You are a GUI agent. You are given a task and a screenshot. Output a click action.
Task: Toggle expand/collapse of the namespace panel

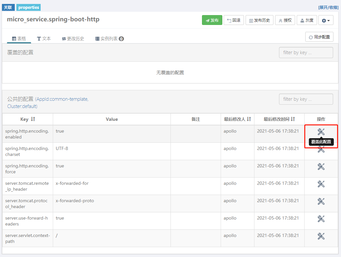328,8
